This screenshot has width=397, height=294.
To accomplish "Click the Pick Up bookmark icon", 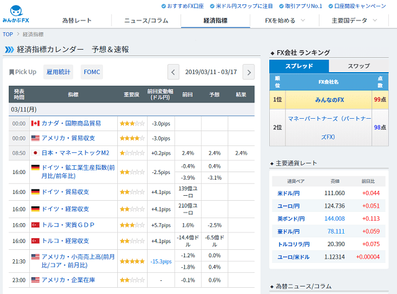I will (x=11, y=72).
